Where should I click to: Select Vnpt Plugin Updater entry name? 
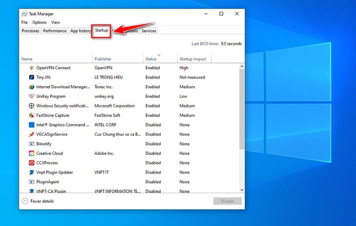(54, 173)
